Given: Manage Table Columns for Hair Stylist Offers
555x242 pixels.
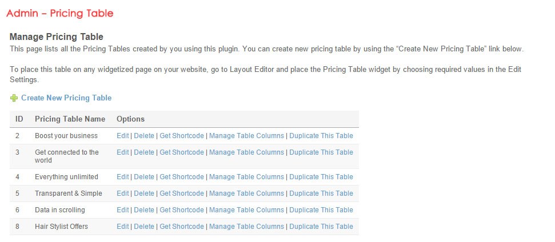Looking at the screenshot, I should coord(246,227).
